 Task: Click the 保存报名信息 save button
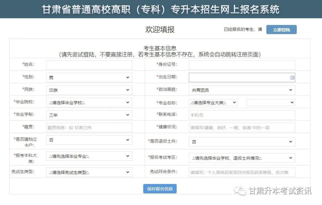point(160,189)
